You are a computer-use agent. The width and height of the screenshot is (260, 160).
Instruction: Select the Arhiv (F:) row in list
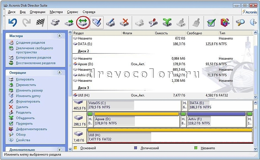(163, 75)
